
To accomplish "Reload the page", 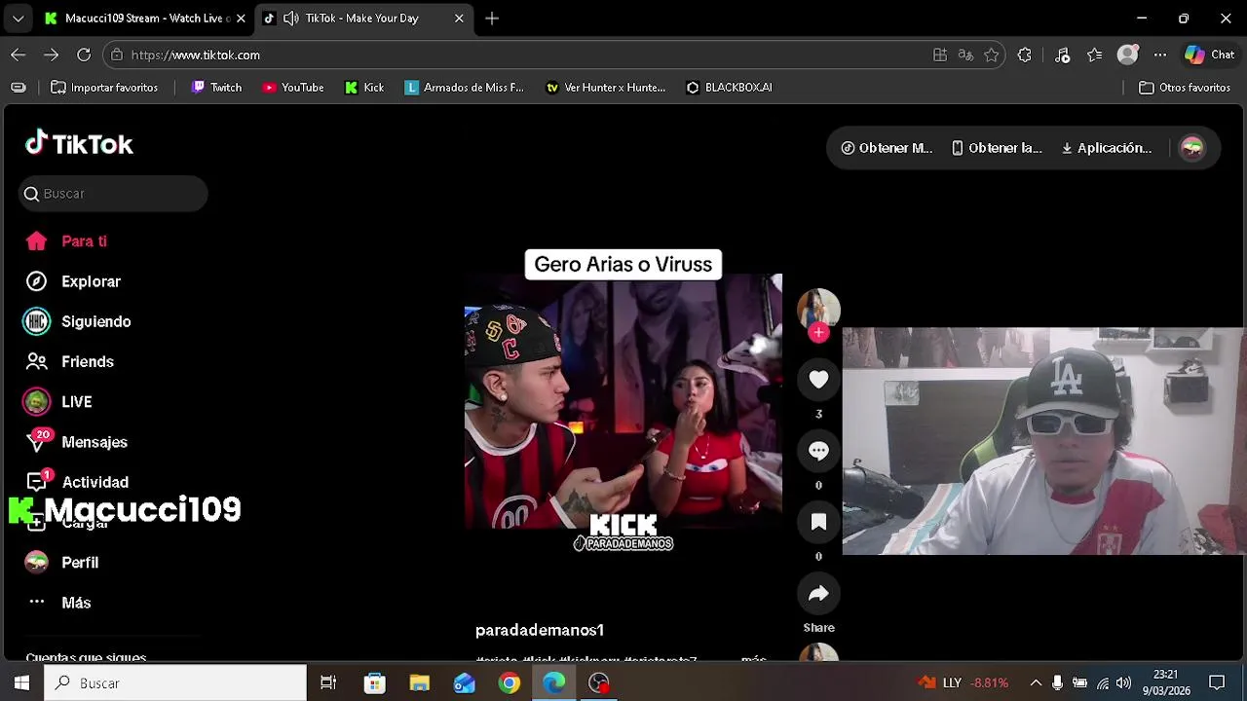I will click(84, 55).
